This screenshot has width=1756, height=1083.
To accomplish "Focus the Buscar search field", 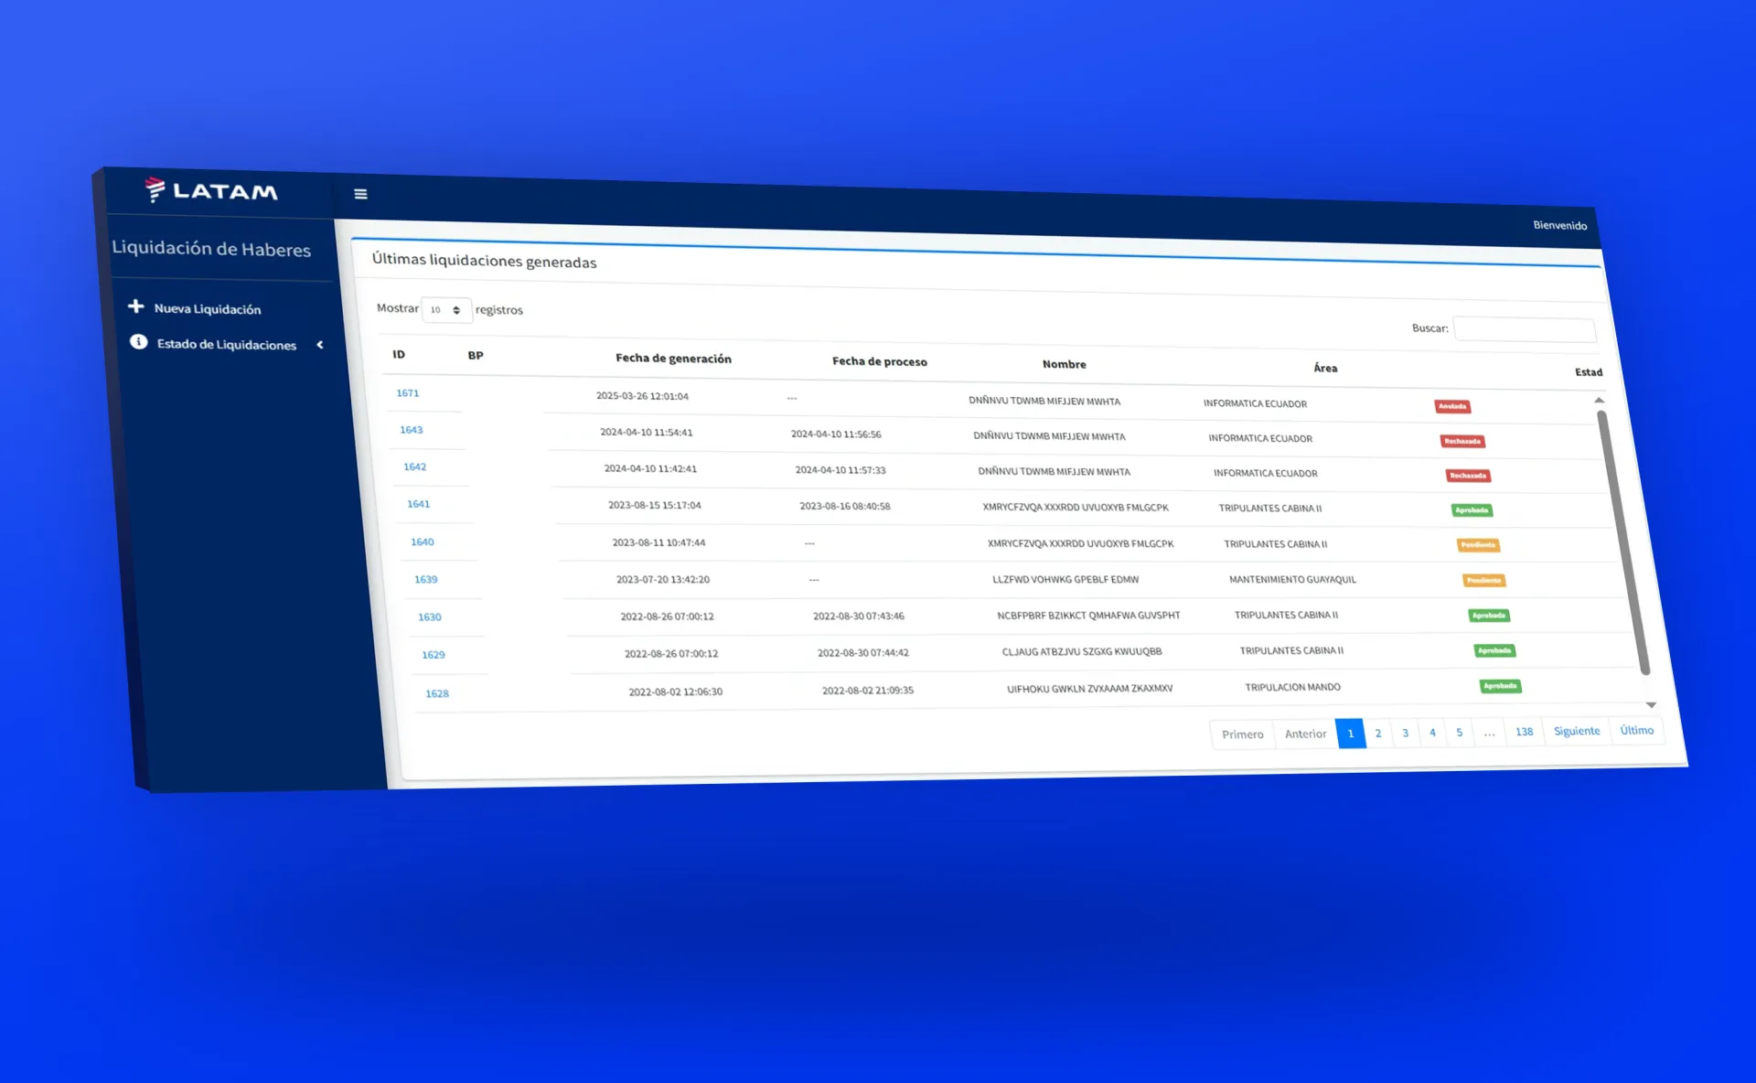I will coord(1524,329).
